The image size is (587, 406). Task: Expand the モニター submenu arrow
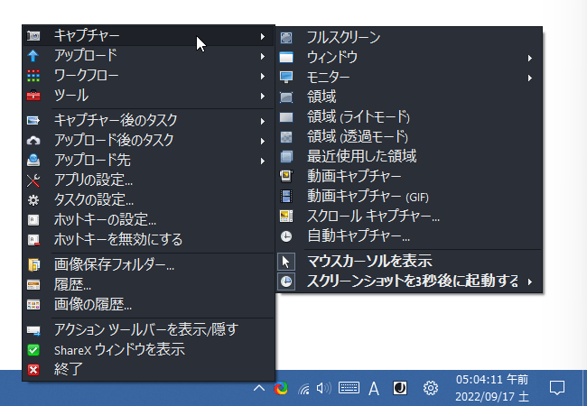[530, 78]
